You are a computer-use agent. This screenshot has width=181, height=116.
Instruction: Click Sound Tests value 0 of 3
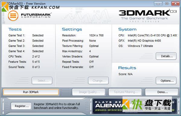click(x=36, y=67)
